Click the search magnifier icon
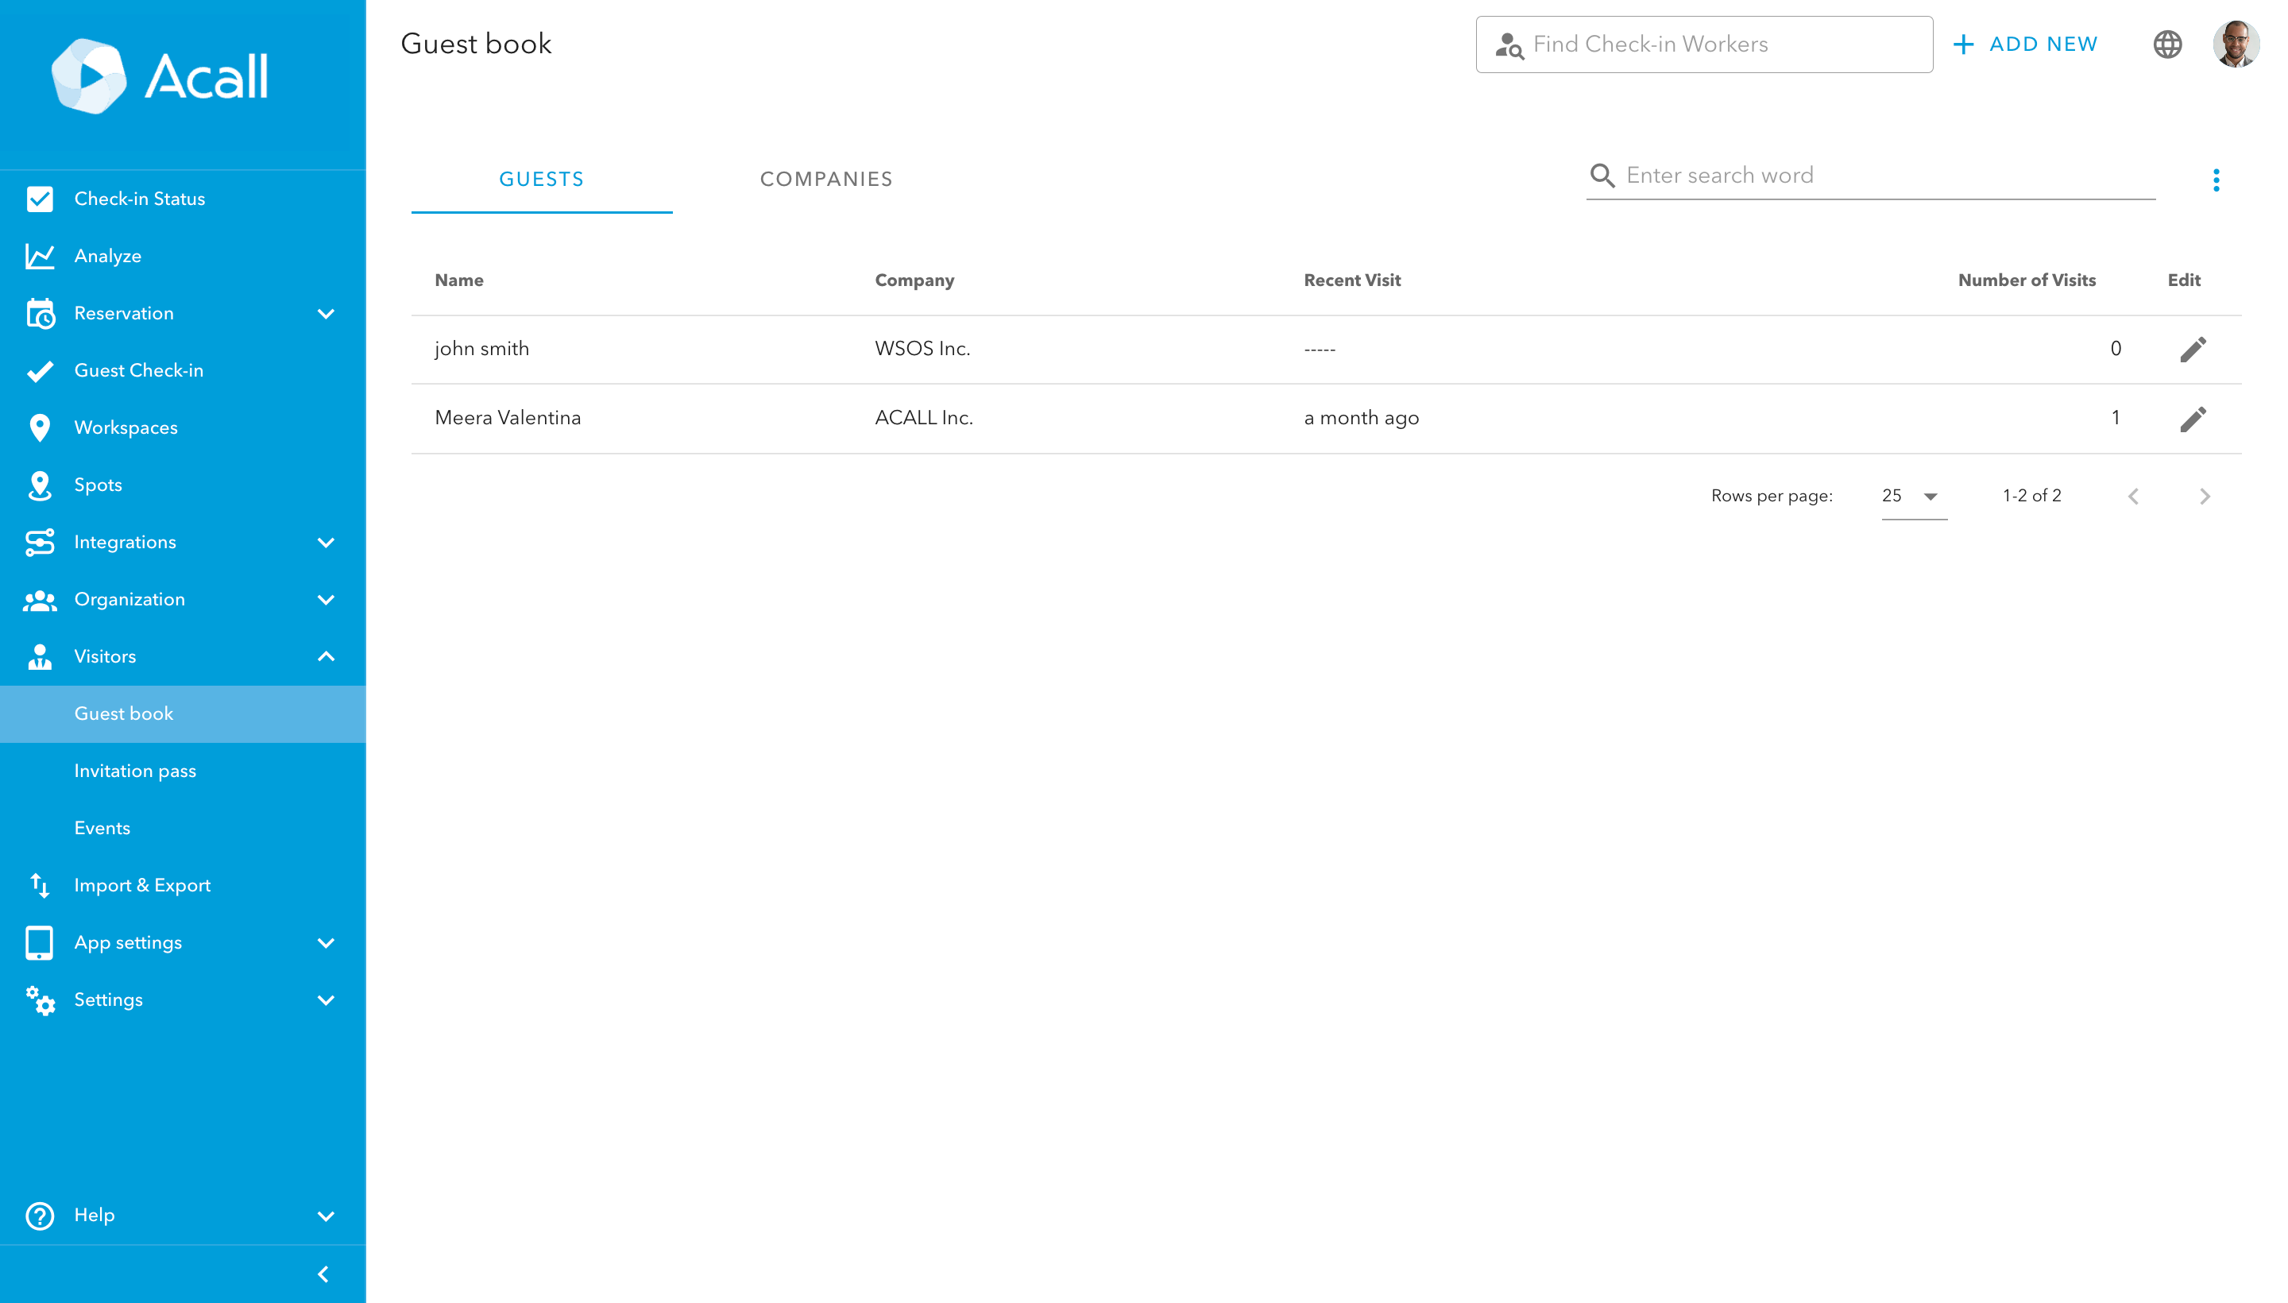2288x1303 pixels. coord(1602,176)
